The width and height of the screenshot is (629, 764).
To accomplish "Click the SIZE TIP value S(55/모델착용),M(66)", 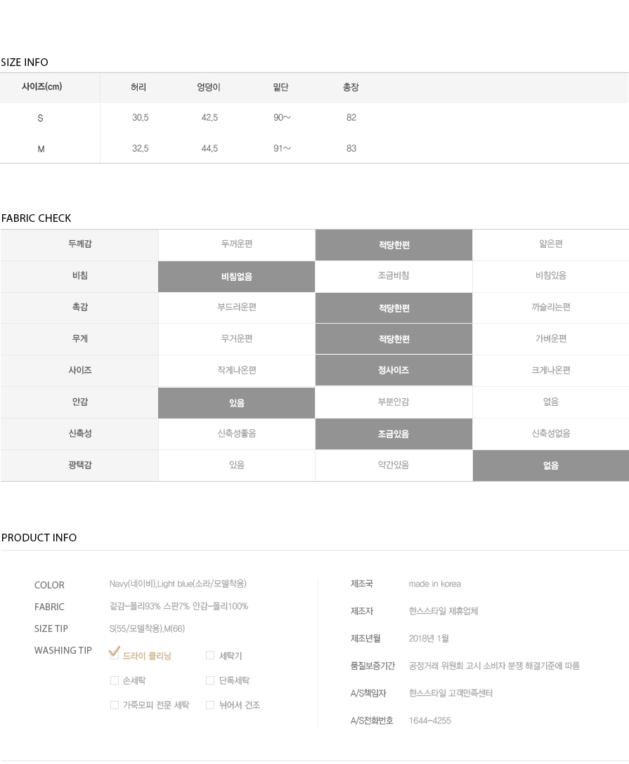I will [148, 628].
